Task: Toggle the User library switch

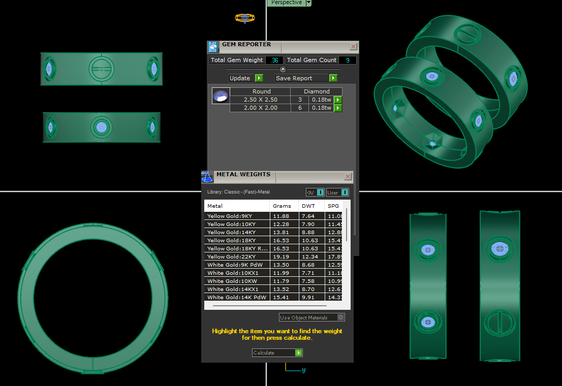Action: coord(338,192)
